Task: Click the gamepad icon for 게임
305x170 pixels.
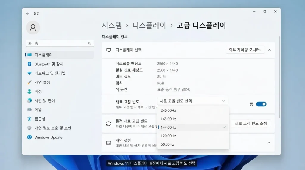Action: tap(29, 110)
